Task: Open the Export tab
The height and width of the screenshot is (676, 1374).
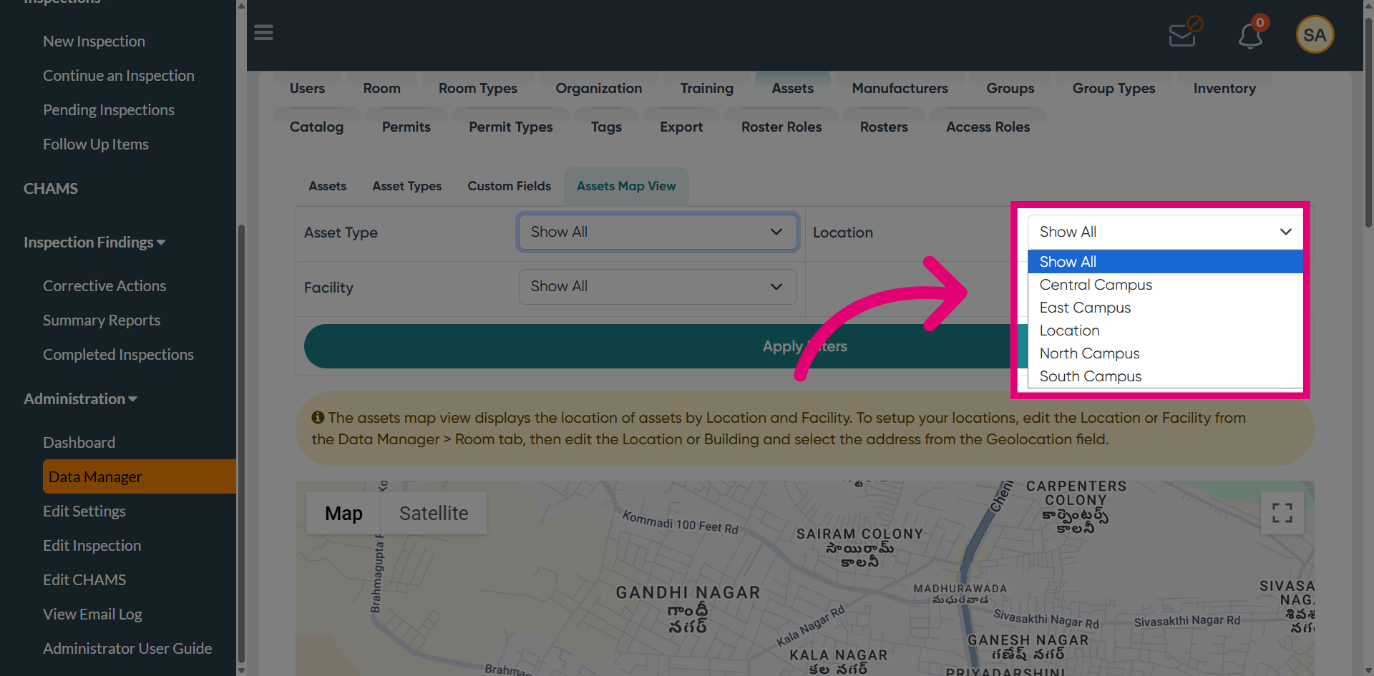Action: [681, 127]
